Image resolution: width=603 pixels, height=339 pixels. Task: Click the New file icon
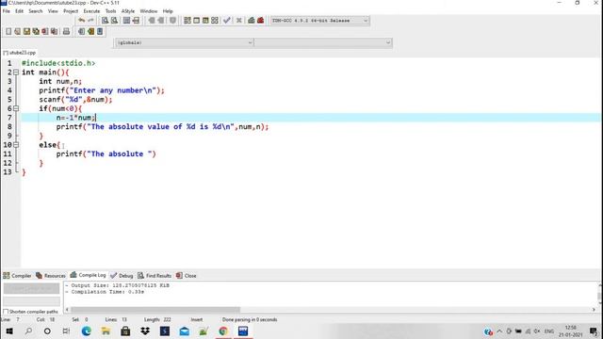(8, 31)
